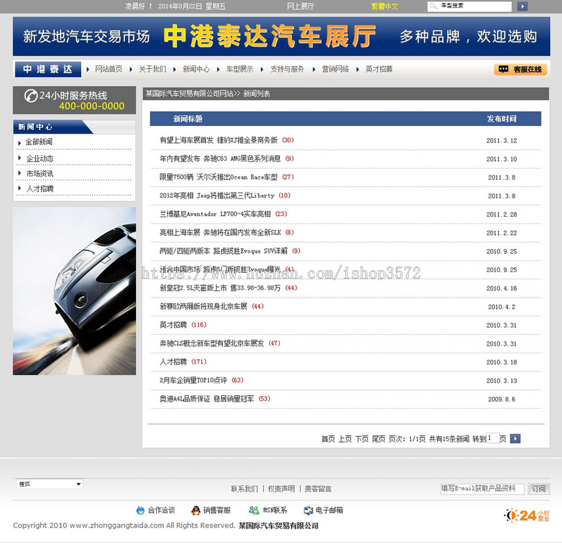Select 全部新闻 in the news sidebar
Viewport: 562px width, 543px height.
(x=37, y=144)
